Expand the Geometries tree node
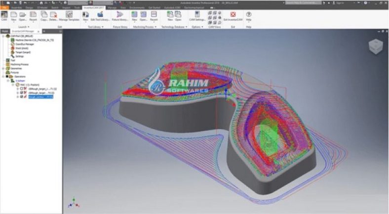This screenshot has height=214, width=389. 3,68
